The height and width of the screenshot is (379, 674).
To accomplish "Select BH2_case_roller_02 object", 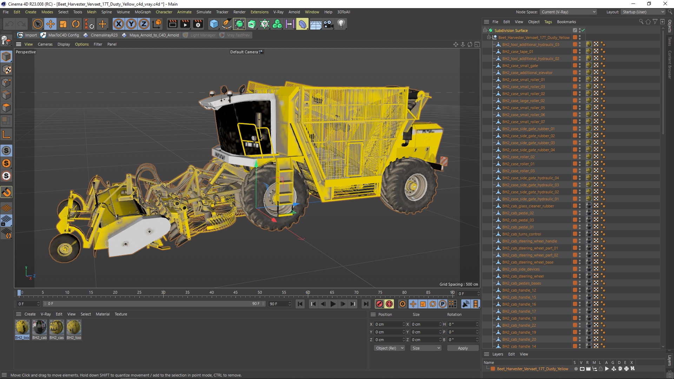I will click(x=518, y=157).
